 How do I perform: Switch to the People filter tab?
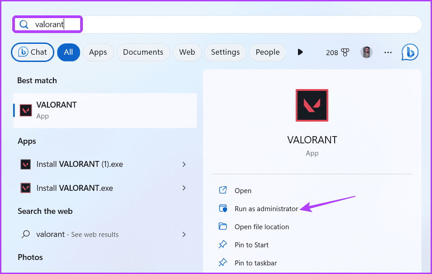(x=268, y=52)
